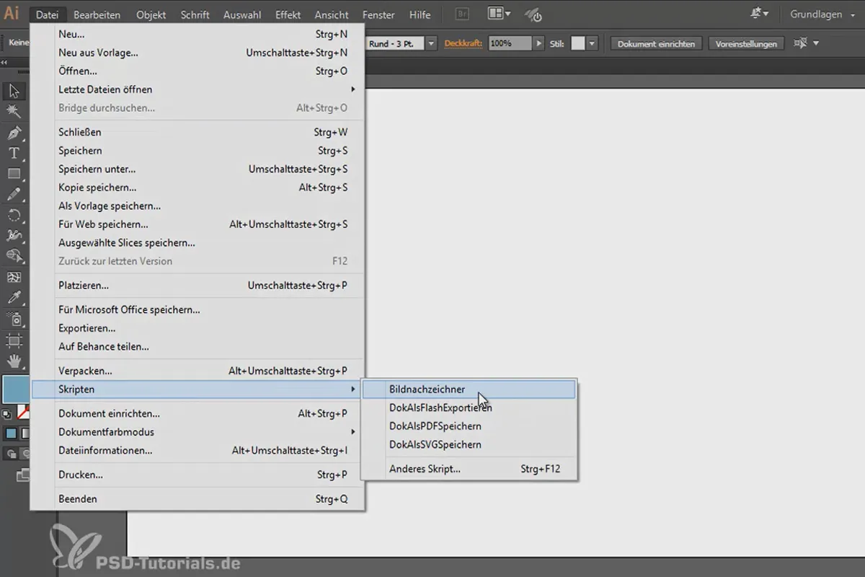Choose Exportieren... menu entry
Image resolution: width=865 pixels, height=577 pixels.
coord(198,328)
